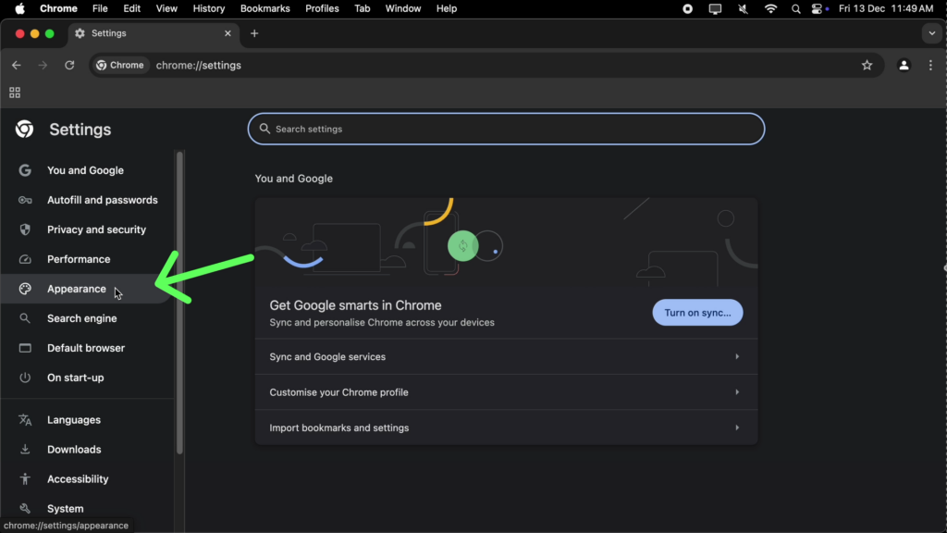The width and height of the screenshot is (947, 533).
Task: Click the You and Google G icon
Action: point(25,170)
